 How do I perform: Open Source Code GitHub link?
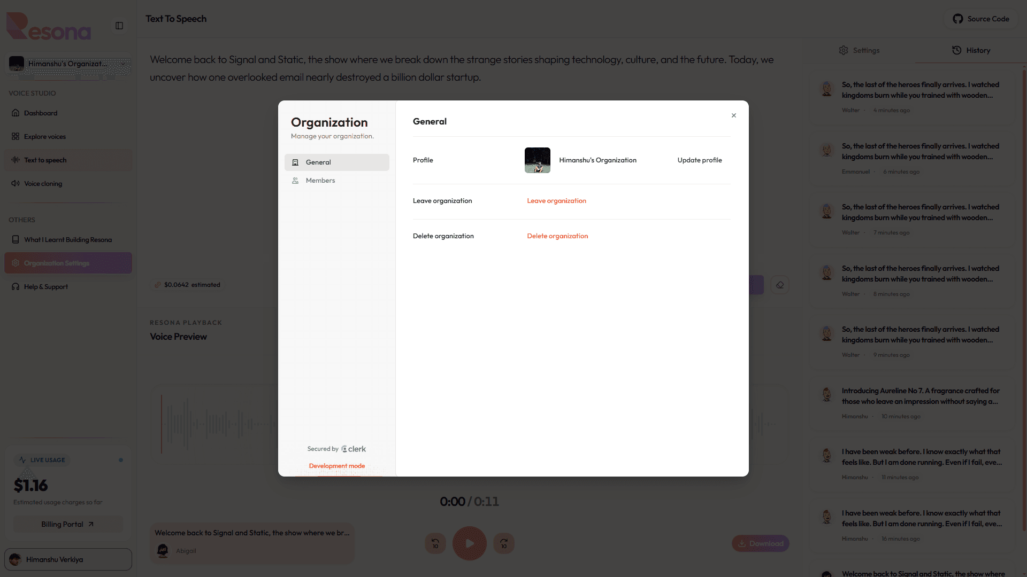pos(981,19)
